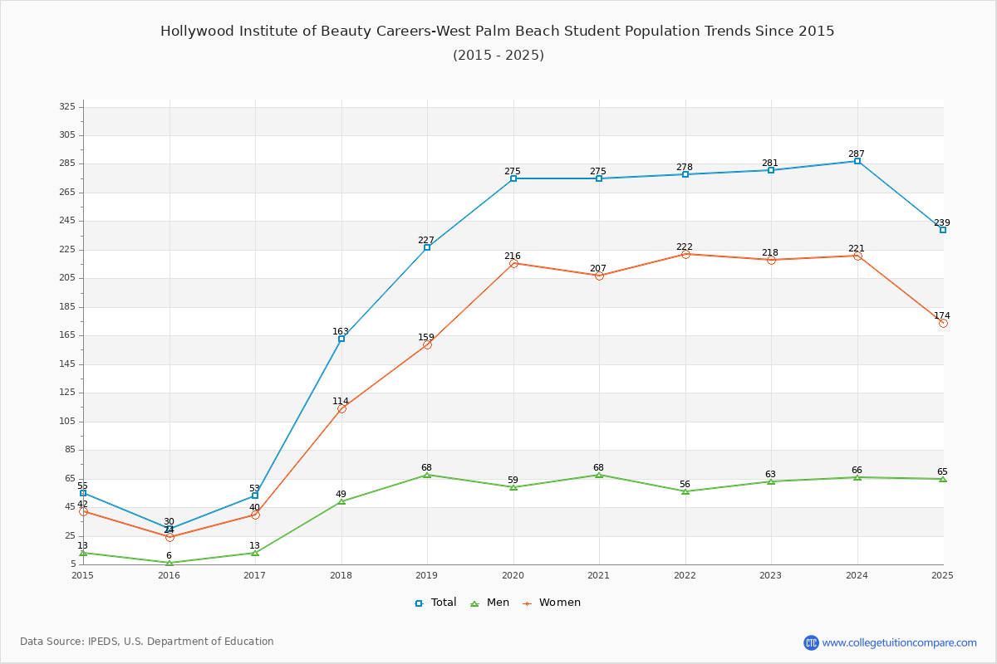The width and height of the screenshot is (997, 664).
Task: Click the Total 2024 data point 287
Action: click(857, 161)
